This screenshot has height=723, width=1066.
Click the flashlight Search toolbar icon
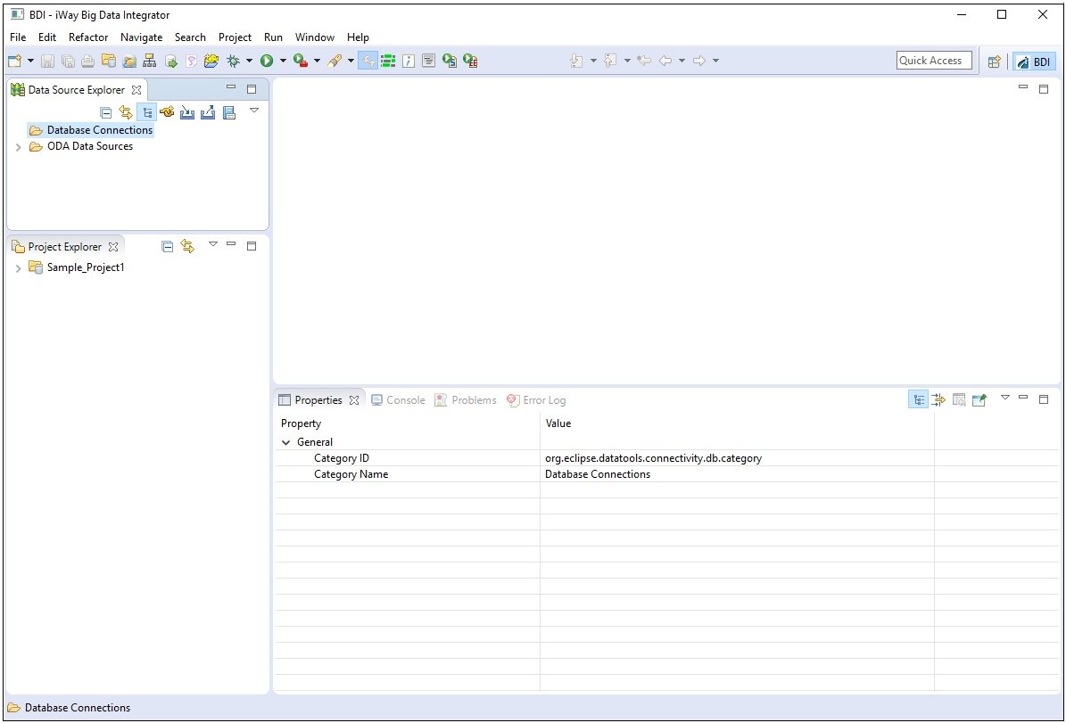[335, 62]
